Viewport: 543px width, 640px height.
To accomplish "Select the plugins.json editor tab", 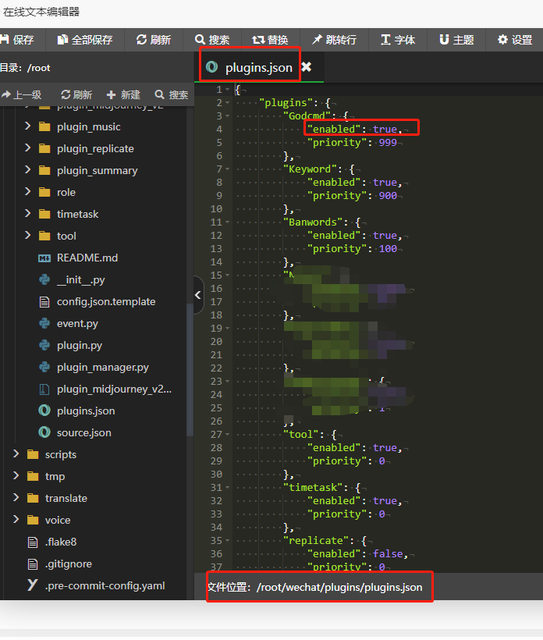I will point(258,68).
